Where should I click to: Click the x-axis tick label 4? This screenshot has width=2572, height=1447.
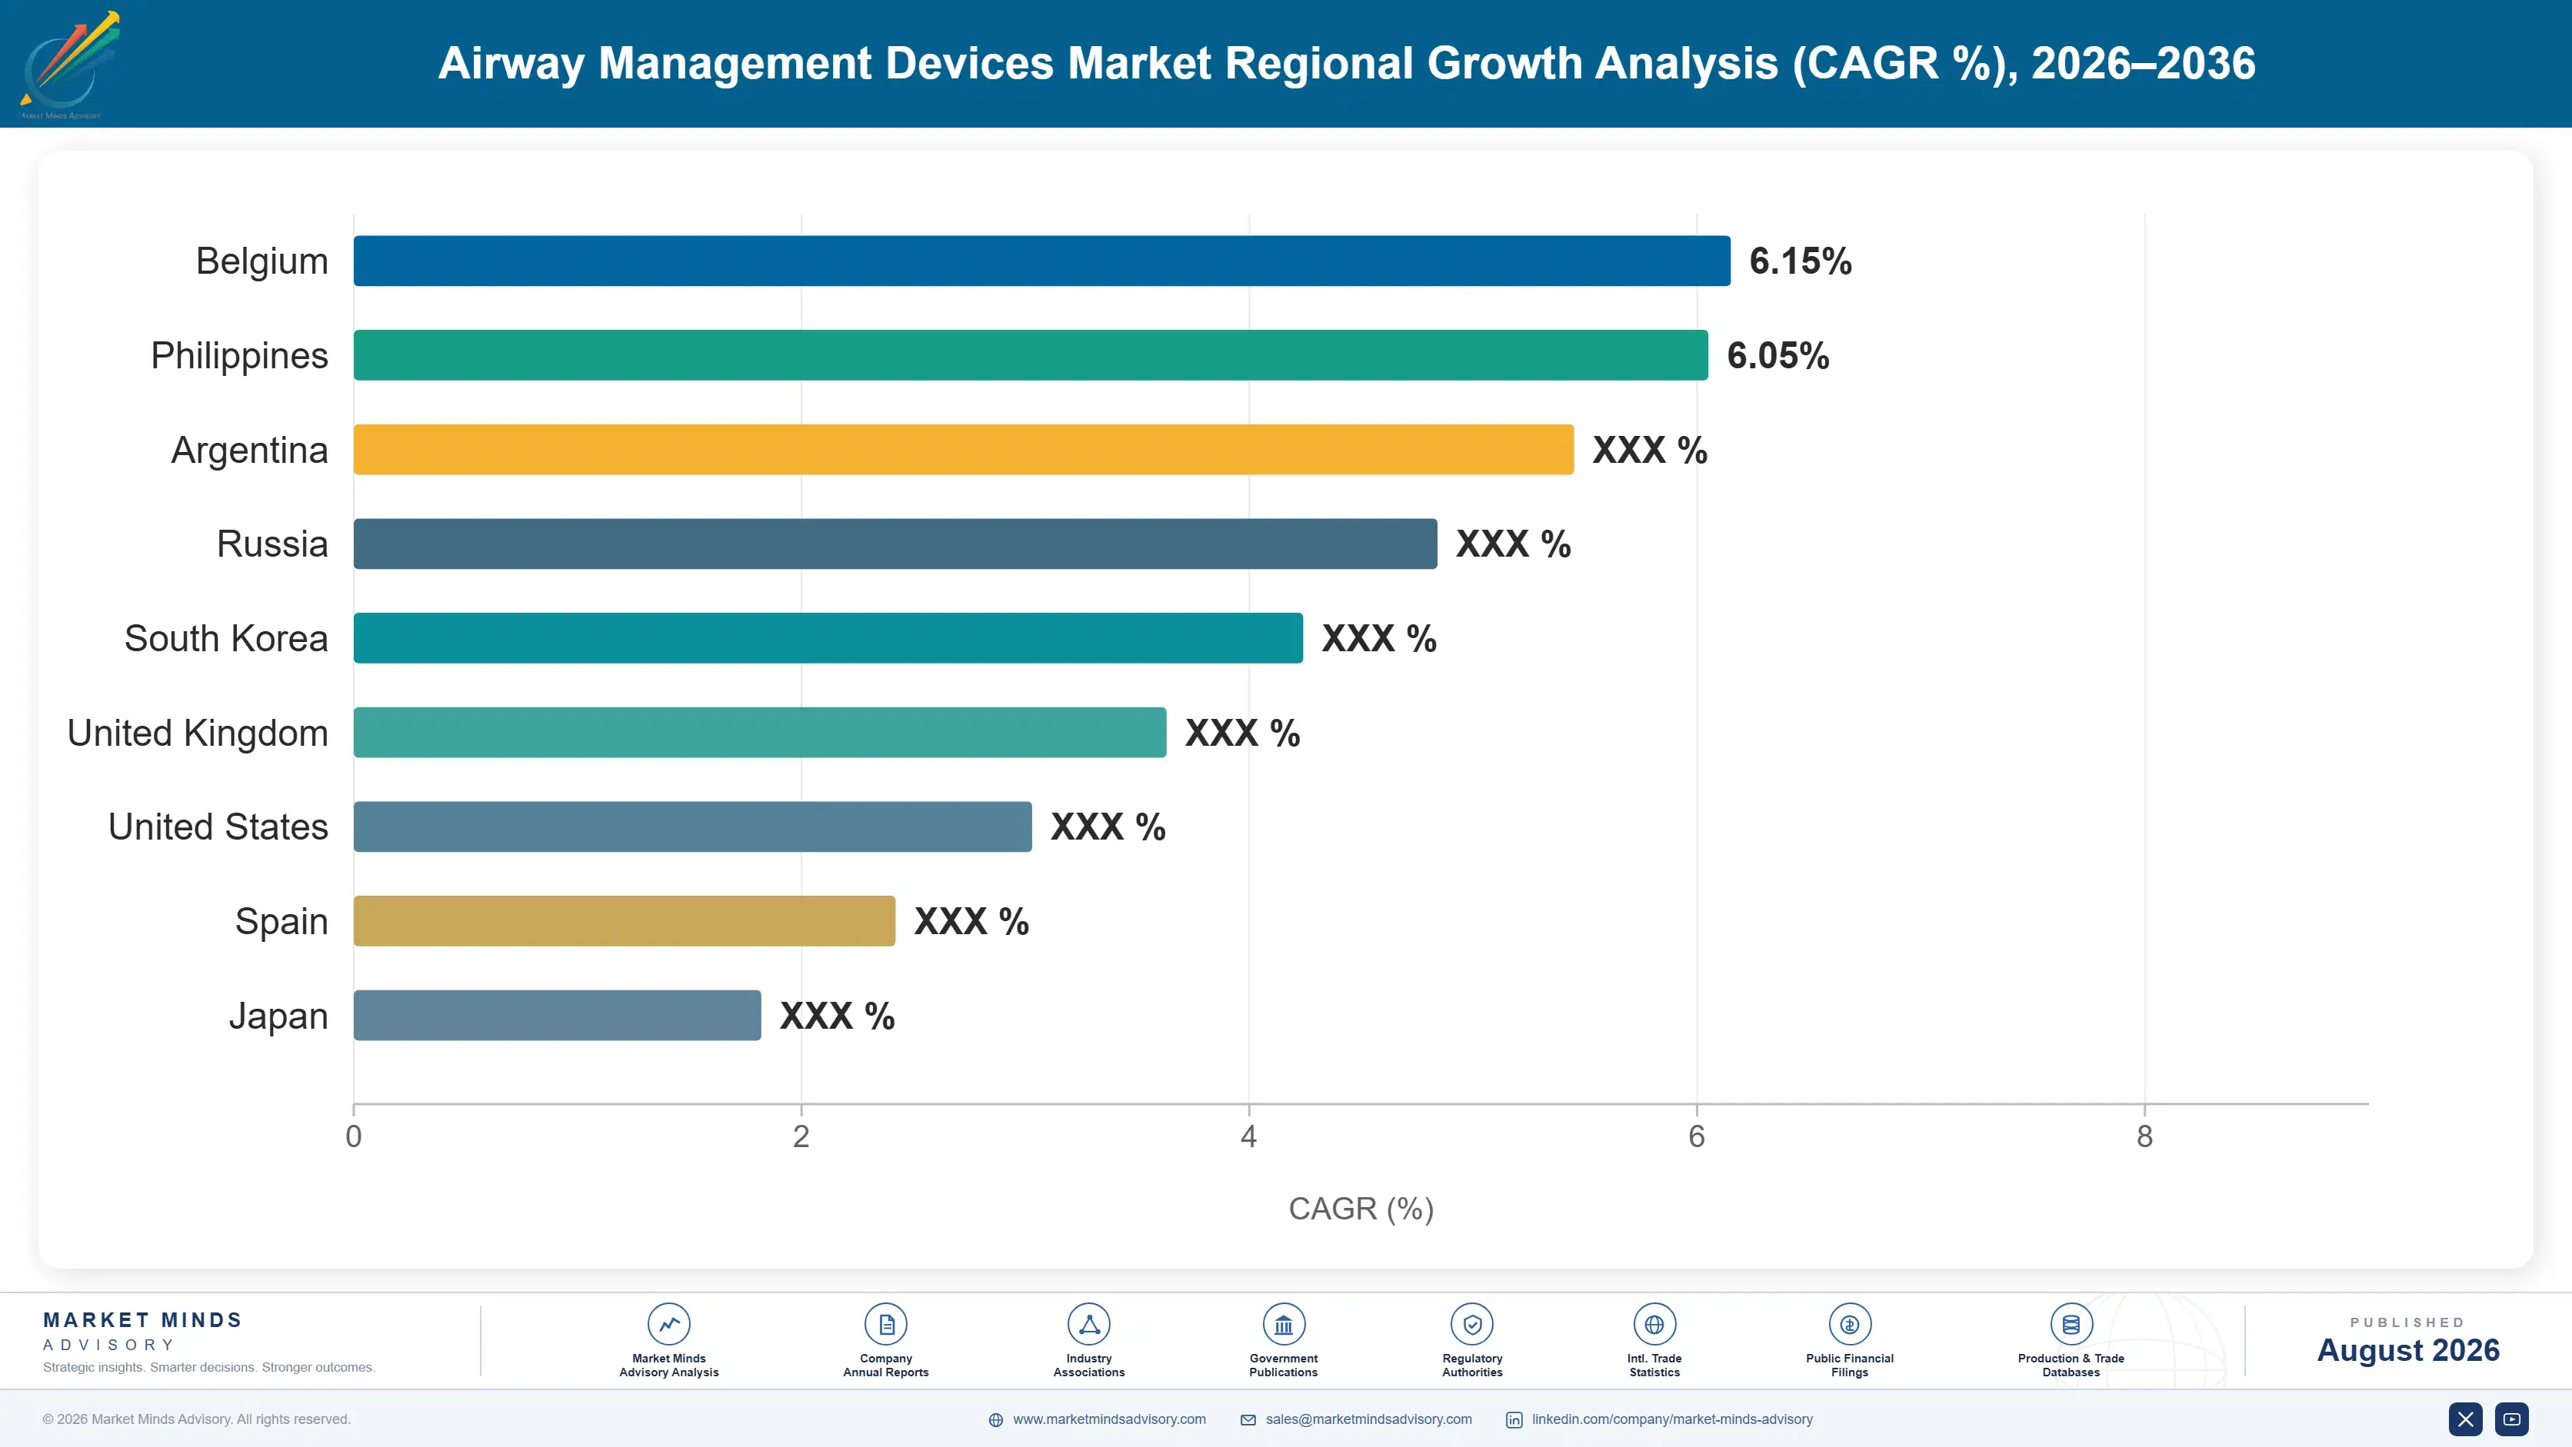[1248, 1136]
